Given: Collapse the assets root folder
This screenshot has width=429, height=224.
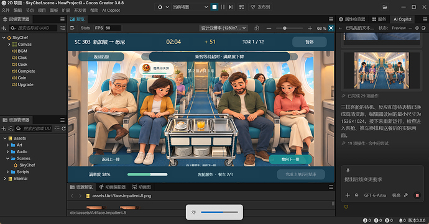Looking at the screenshot, I should (4, 138).
